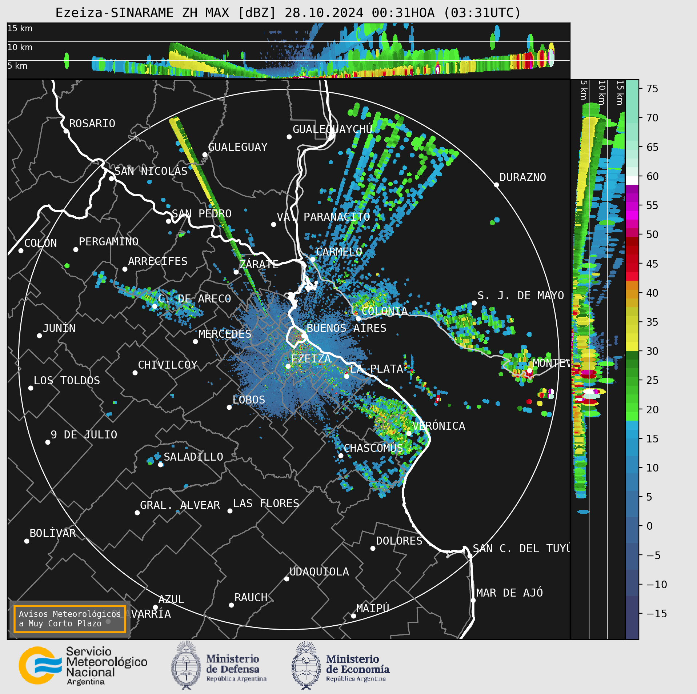
Task: Click the Dolores city marker dot
Action: (373, 548)
